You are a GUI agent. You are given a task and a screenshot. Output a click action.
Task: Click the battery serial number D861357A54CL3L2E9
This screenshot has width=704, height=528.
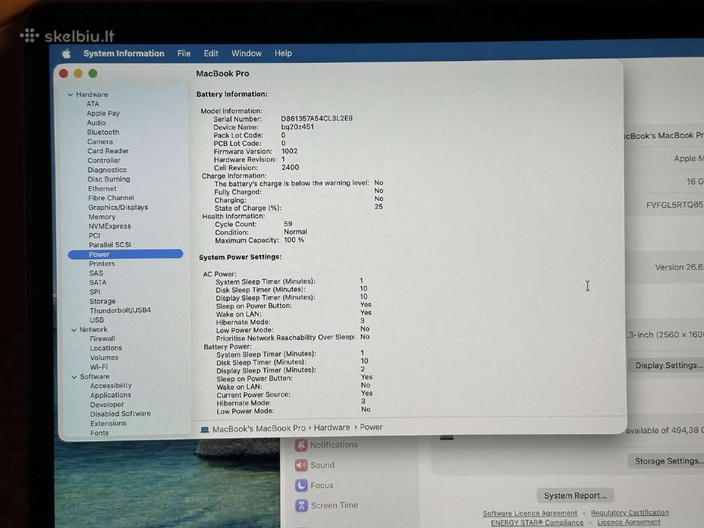(317, 119)
